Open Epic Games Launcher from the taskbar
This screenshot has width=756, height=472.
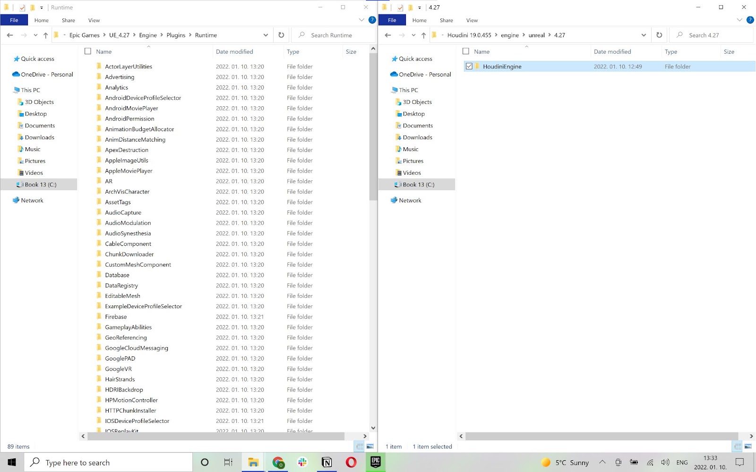(376, 463)
